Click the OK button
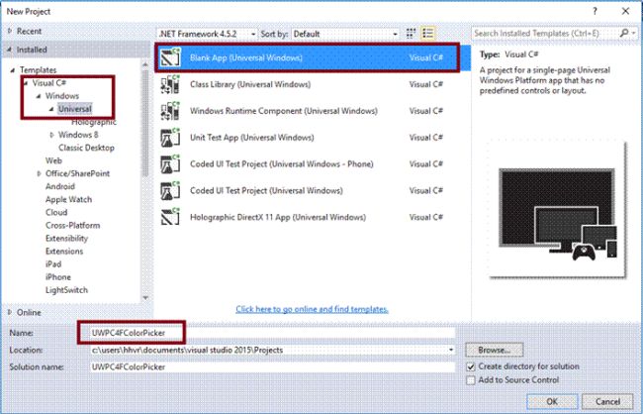Viewport: 643px width, 414px height. click(x=552, y=402)
